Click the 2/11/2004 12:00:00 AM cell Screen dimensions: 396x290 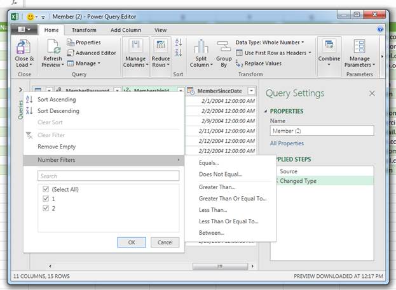coord(221,131)
